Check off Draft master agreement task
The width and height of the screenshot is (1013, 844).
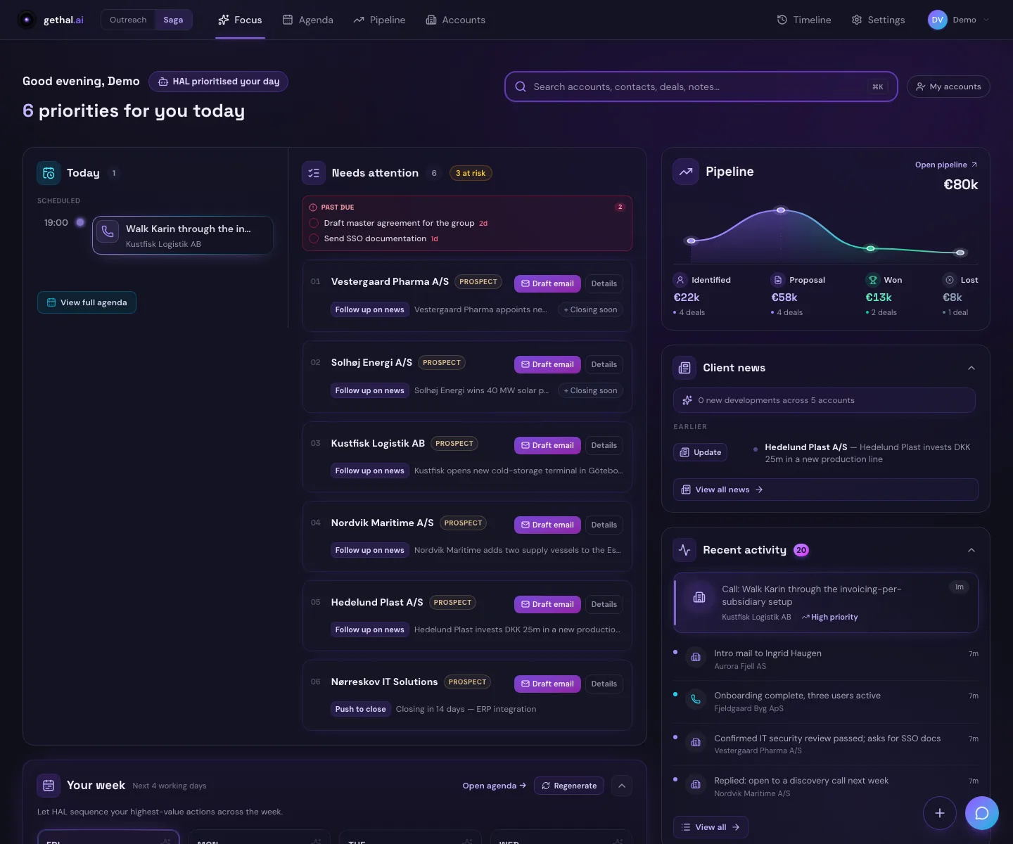(x=314, y=223)
